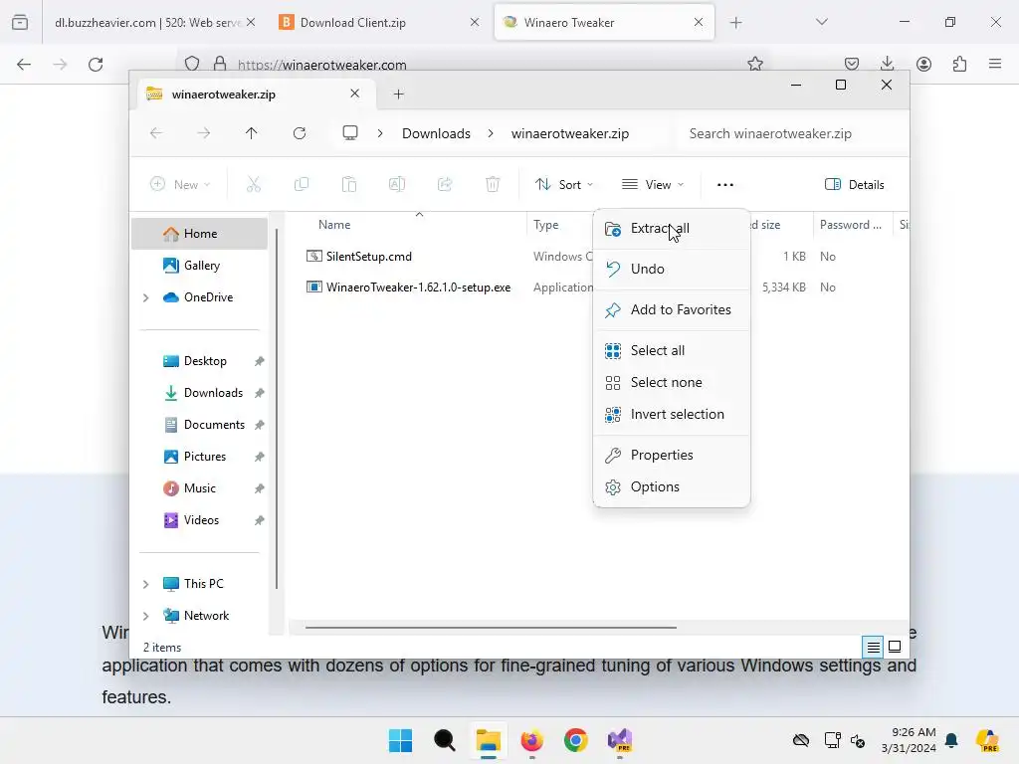Open the Sort dropdown
Screen dimensions: 1019x764
click(564, 185)
